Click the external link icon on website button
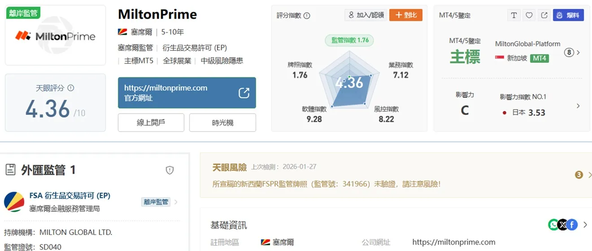Screen dimensions: 592x251 coord(244,93)
